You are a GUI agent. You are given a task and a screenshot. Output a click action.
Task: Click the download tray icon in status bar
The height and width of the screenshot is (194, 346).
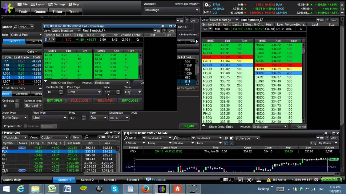point(258,180)
